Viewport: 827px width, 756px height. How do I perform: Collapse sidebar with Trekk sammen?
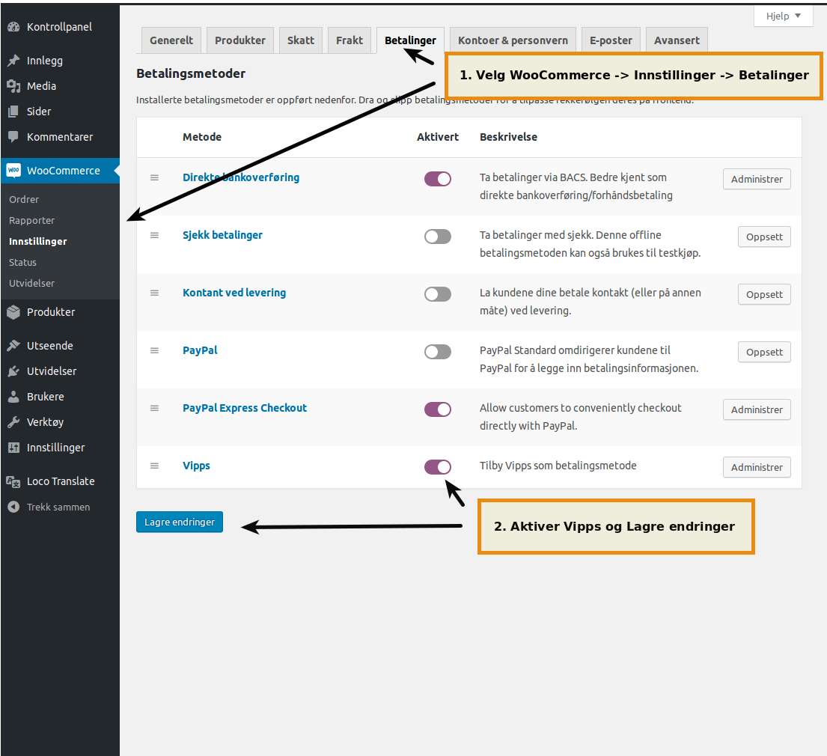click(x=49, y=507)
